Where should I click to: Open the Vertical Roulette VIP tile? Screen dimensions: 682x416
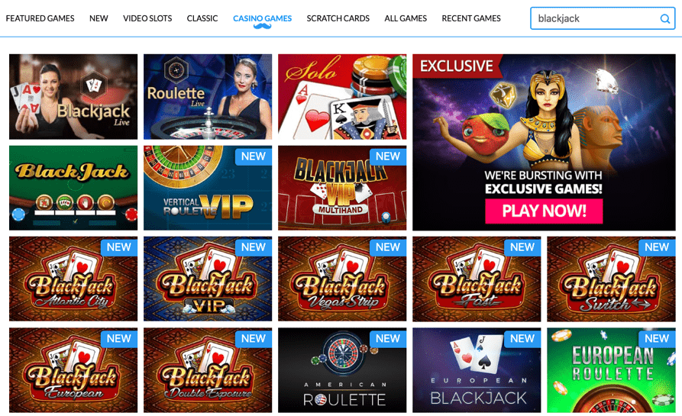tap(208, 188)
